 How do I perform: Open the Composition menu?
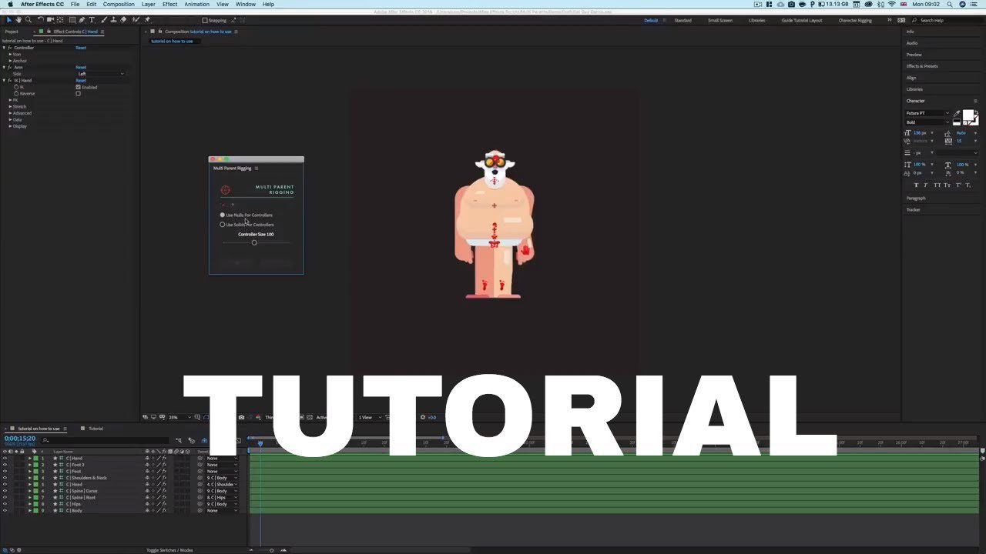pyautogui.click(x=118, y=4)
